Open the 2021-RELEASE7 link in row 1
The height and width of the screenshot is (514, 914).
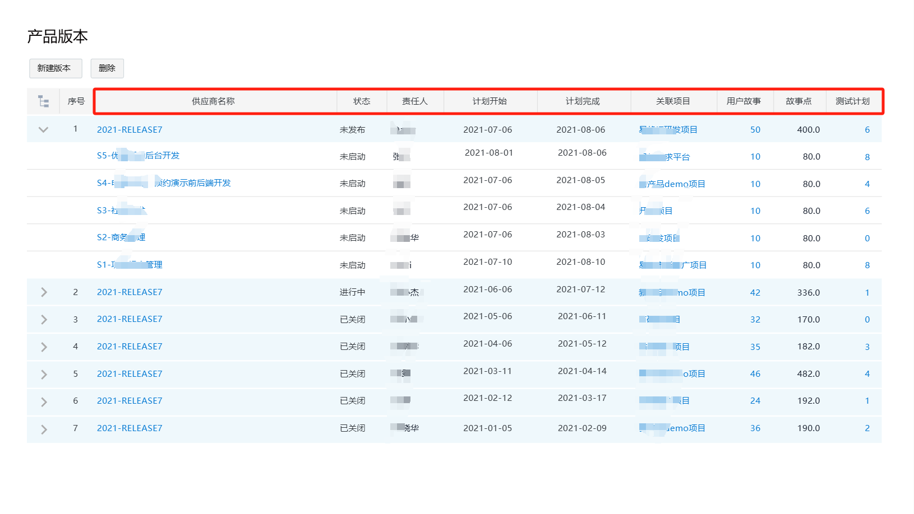130,130
